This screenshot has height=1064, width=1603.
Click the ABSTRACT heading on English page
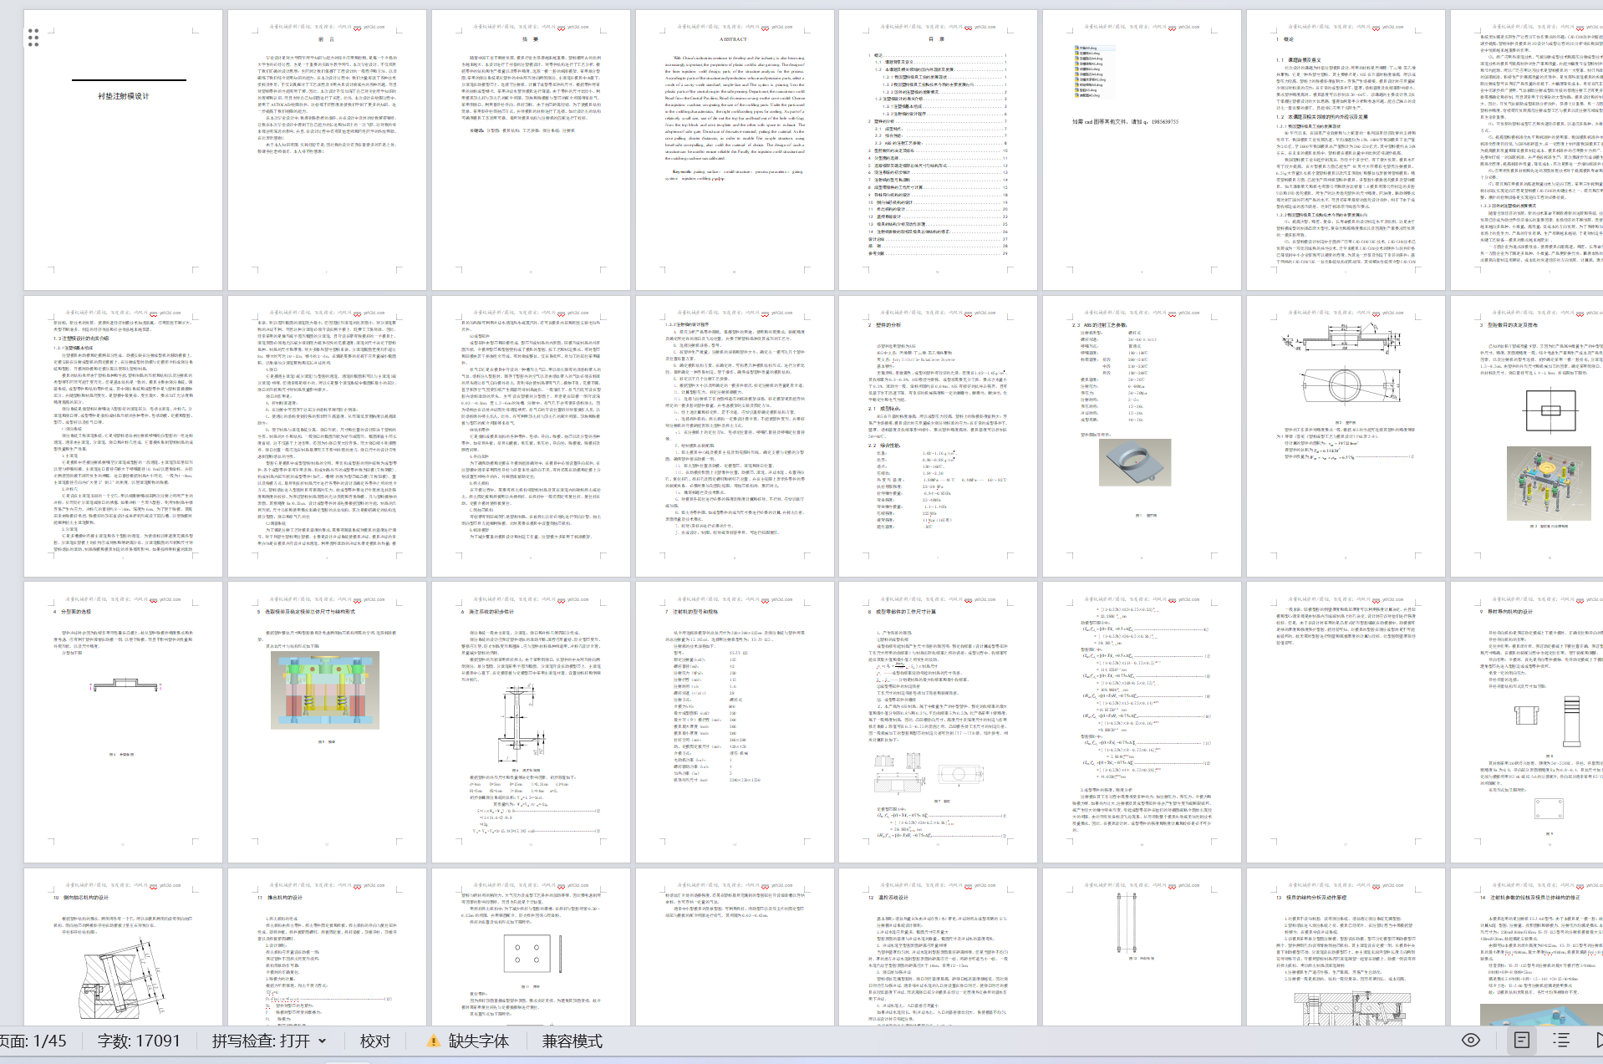(734, 39)
